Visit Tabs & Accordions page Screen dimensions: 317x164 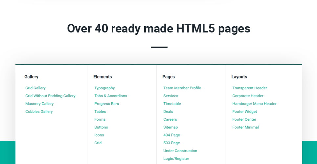coord(111,96)
